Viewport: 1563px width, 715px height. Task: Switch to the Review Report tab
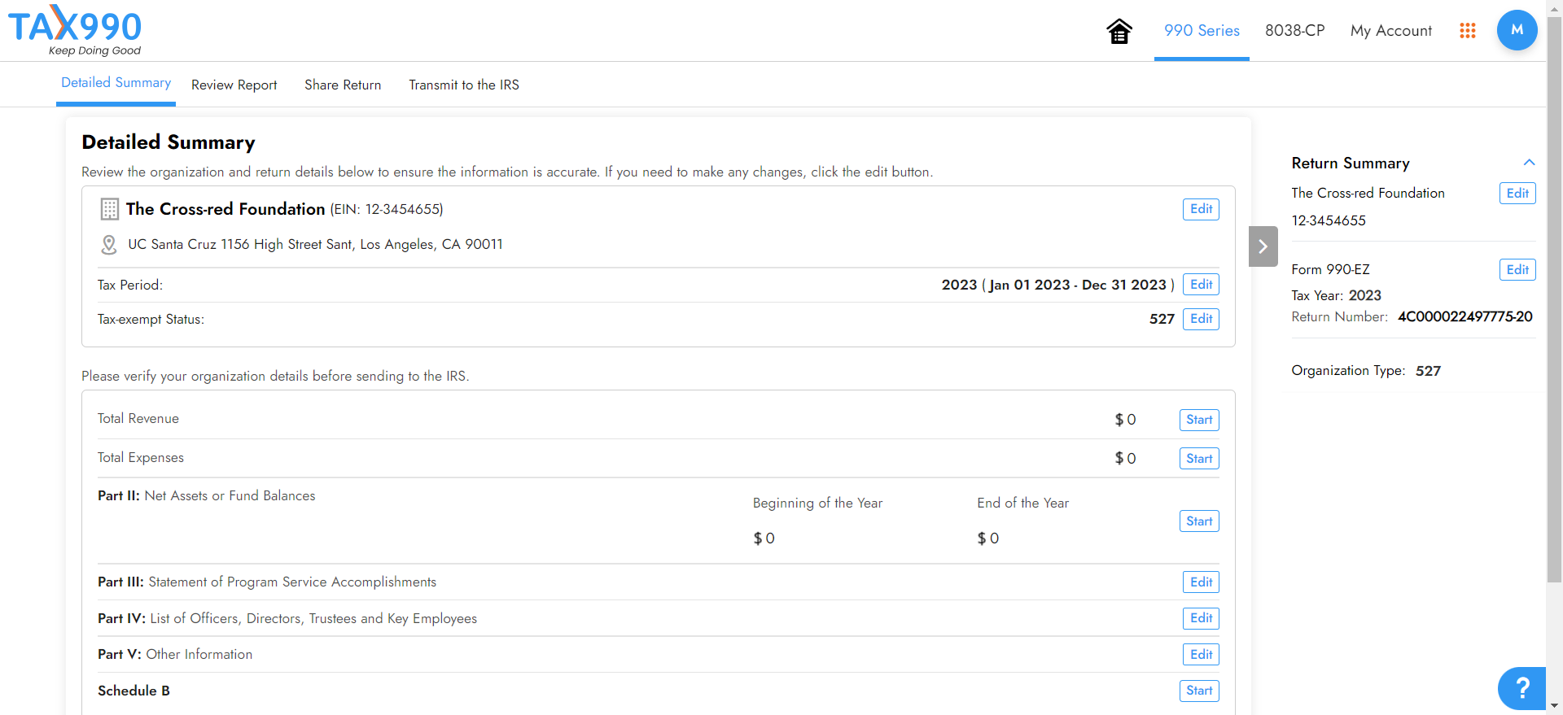tap(234, 85)
